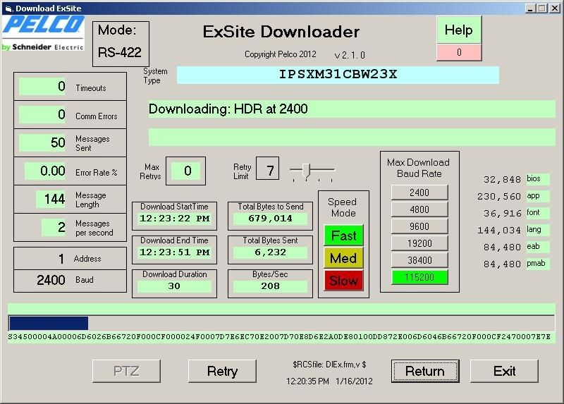Select the Fast speed mode
Screen dimensions: 564x404
tap(343, 235)
